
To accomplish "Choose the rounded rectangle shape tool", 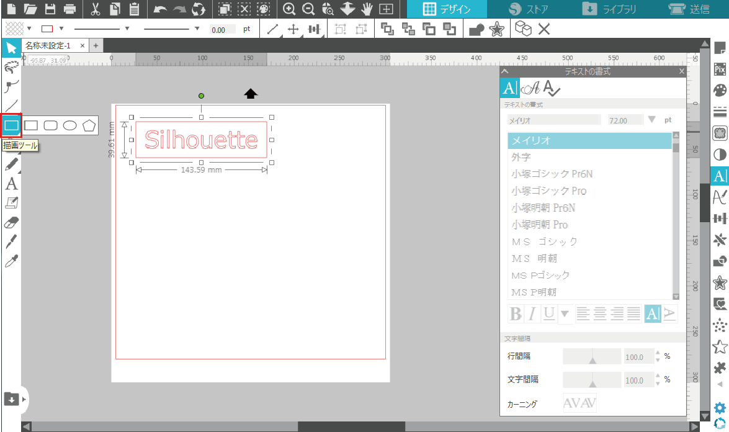I will pyautogui.click(x=51, y=125).
